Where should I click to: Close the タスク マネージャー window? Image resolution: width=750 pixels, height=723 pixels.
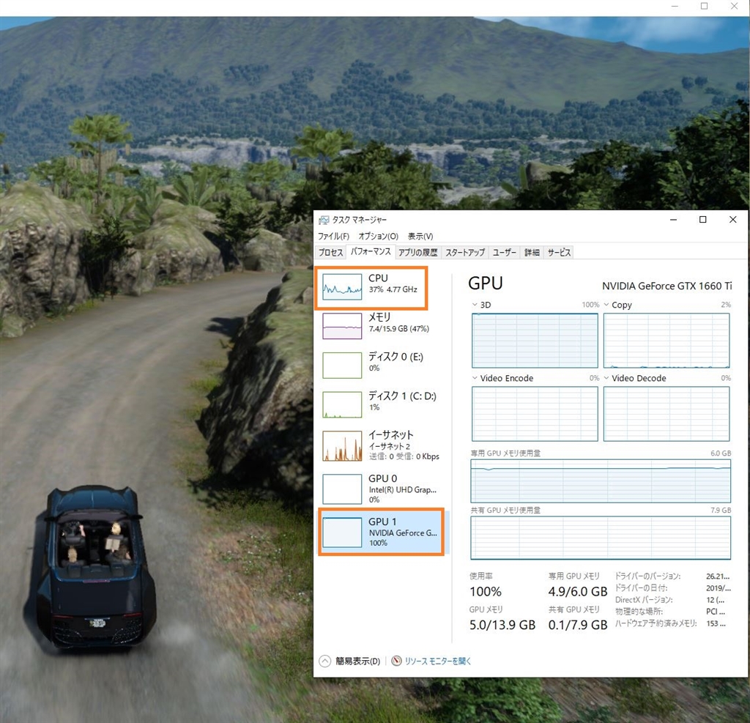point(732,219)
